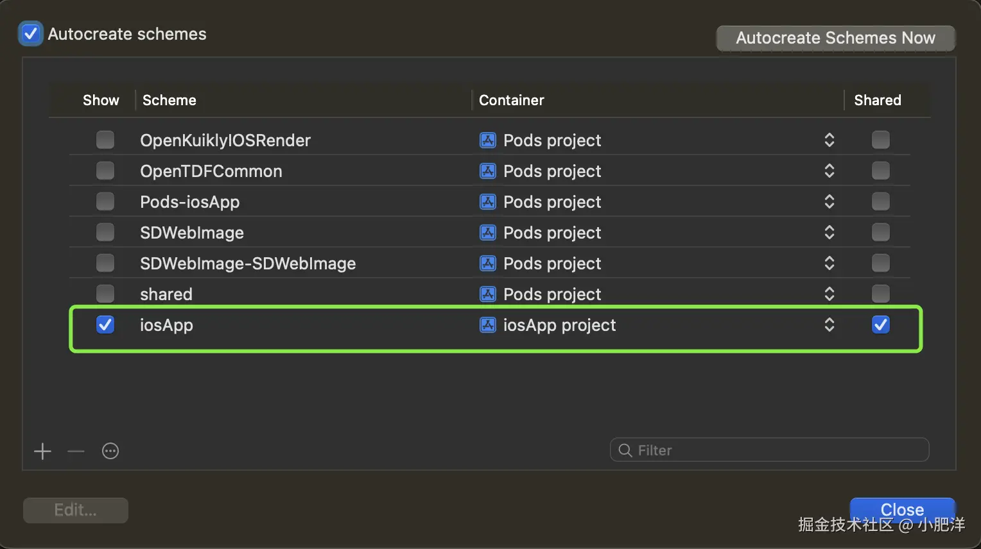The height and width of the screenshot is (549, 981).
Task: Click the magnifier icon in Filter field
Action: (x=625, y=450)
